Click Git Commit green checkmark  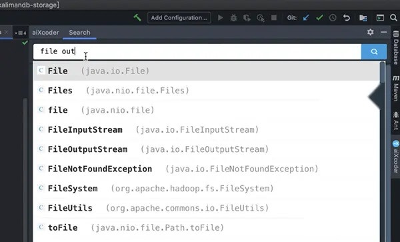[x=319, y=17]
